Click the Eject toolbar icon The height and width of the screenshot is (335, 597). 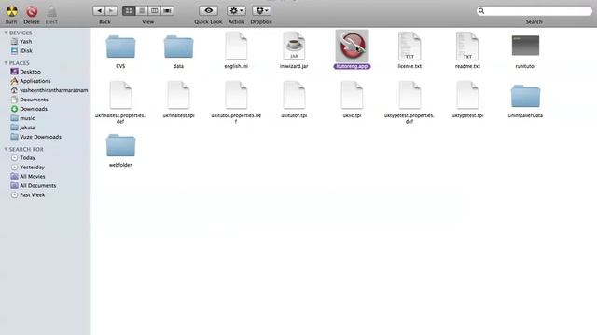coord(51,11)
